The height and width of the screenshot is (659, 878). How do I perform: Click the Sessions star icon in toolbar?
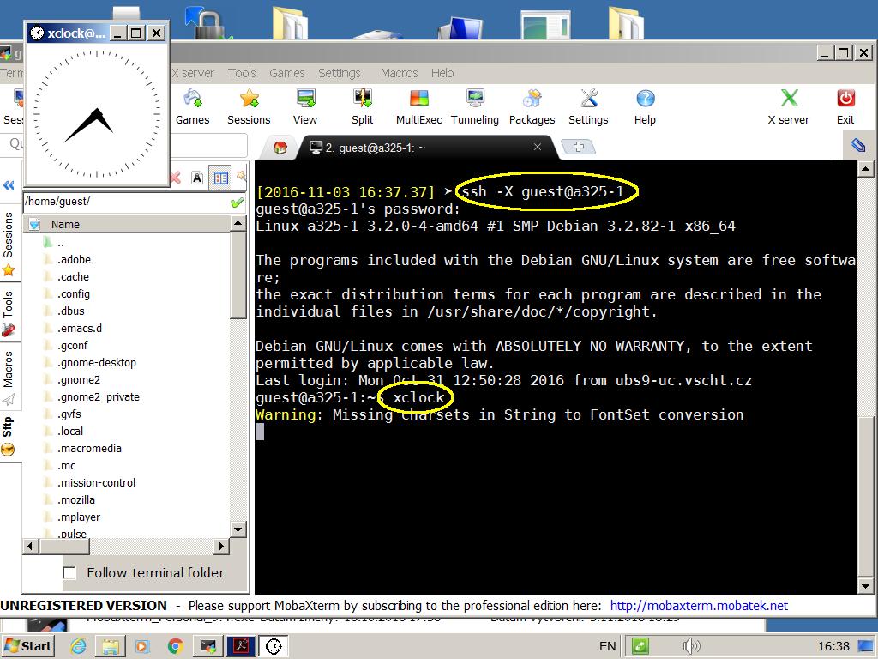click(249, 106)
